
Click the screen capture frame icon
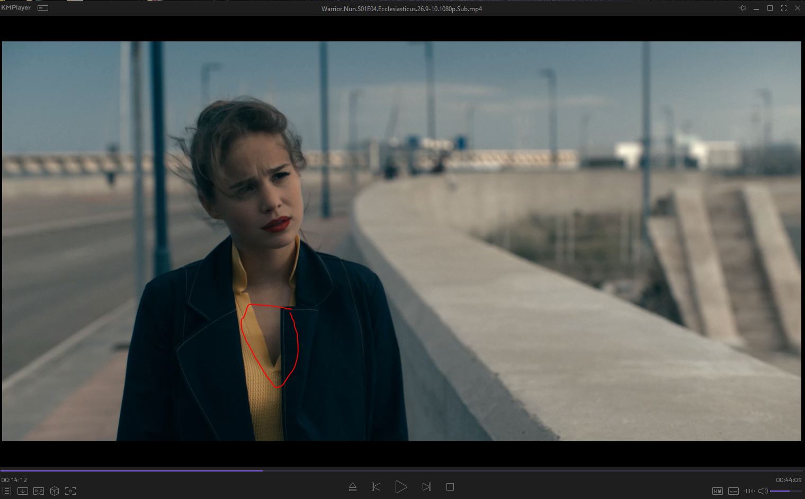[x=70, y=491]
